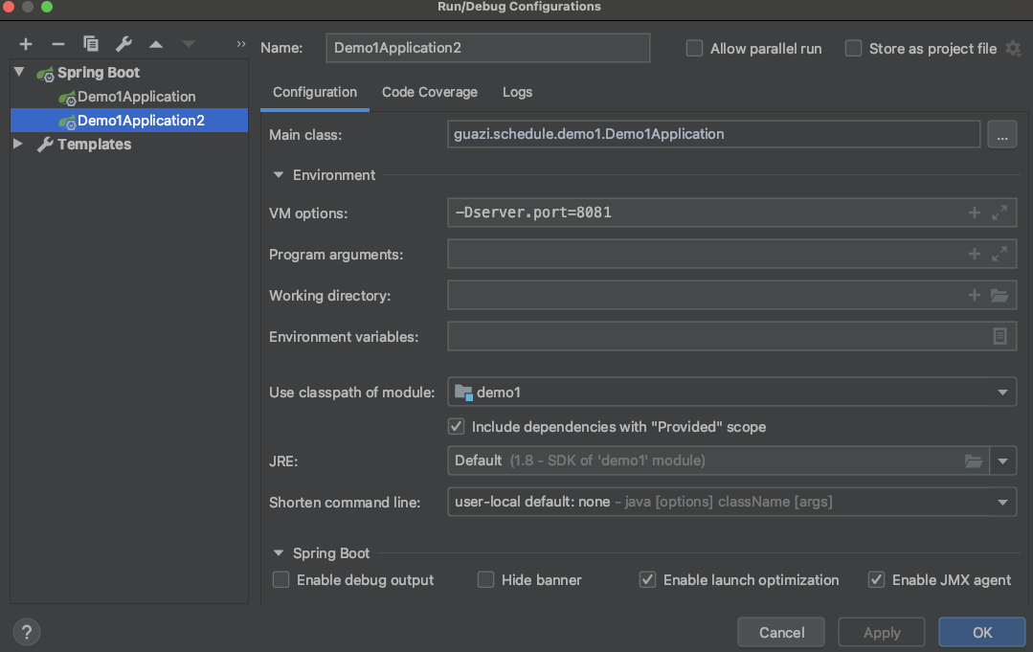Screen dimensions: 1033x652
Task: Open the Logs tab
Action: click(x=517, y=92)
